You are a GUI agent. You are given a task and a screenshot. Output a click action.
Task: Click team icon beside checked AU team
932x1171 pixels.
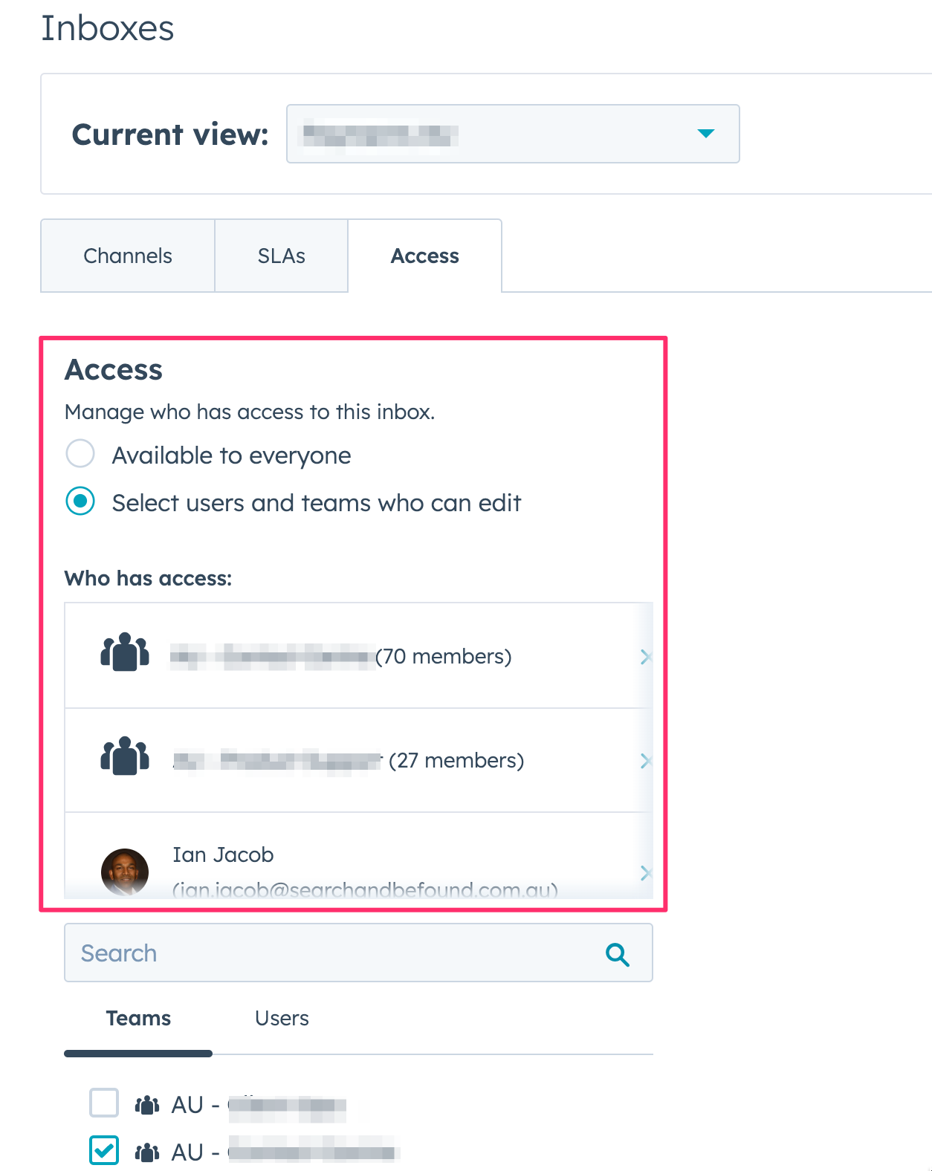tap(147, 1152)
